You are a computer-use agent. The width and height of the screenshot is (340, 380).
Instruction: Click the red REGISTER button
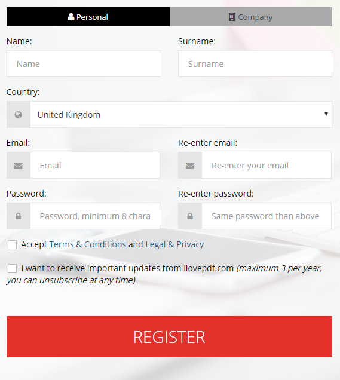coord(169,336)
